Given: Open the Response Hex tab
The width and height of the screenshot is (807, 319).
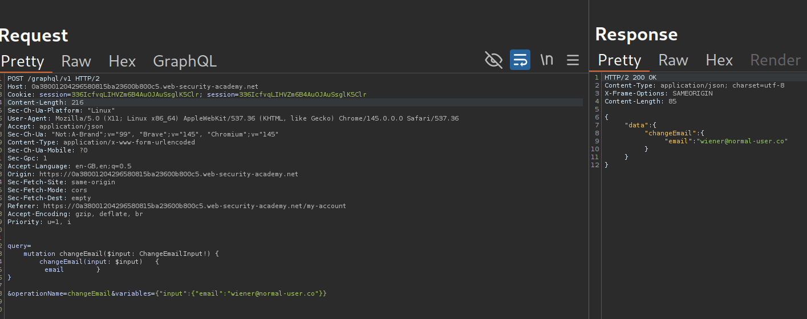Looking at the screenshot, I should click(x=719, y=60).
